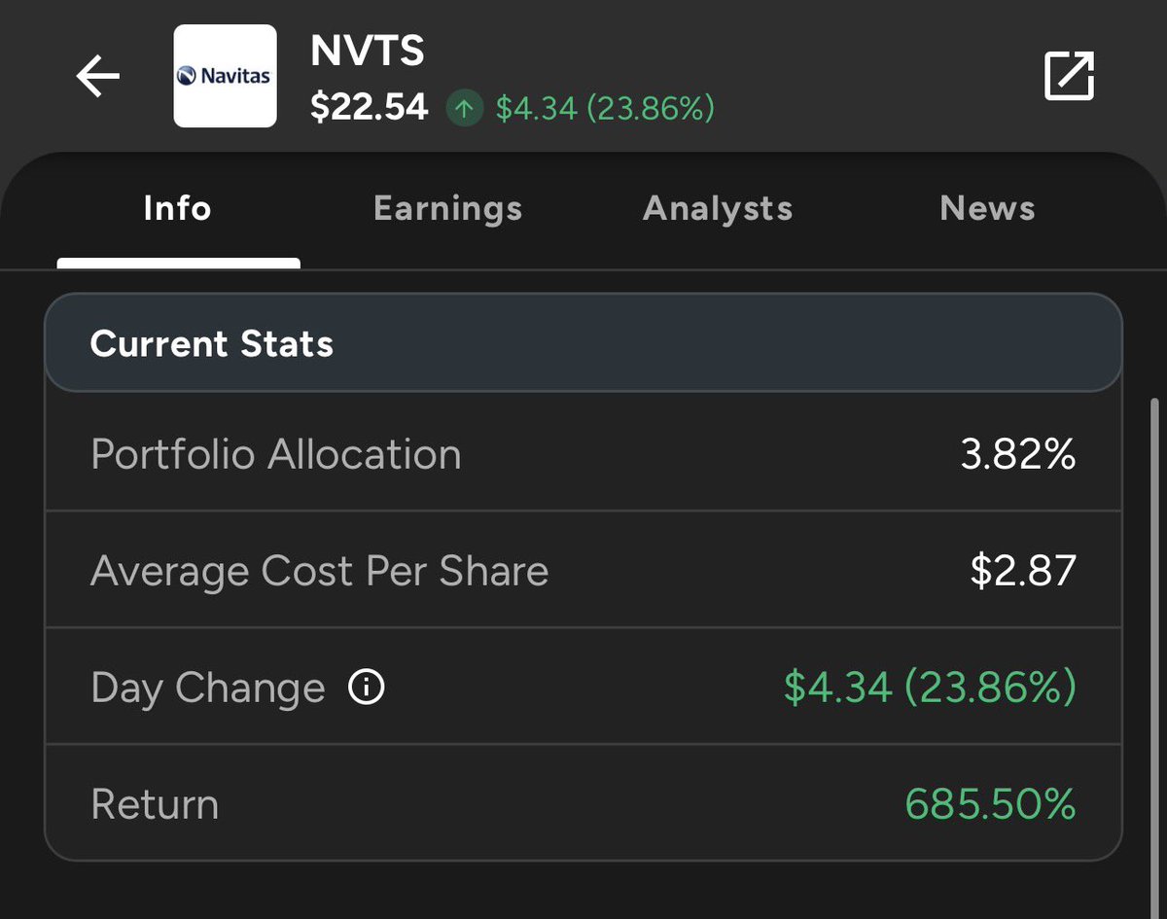Click the $22.54 share price
Image resolution: width=1167 pixels, height=919 pixels.
[x=370, y=108]
